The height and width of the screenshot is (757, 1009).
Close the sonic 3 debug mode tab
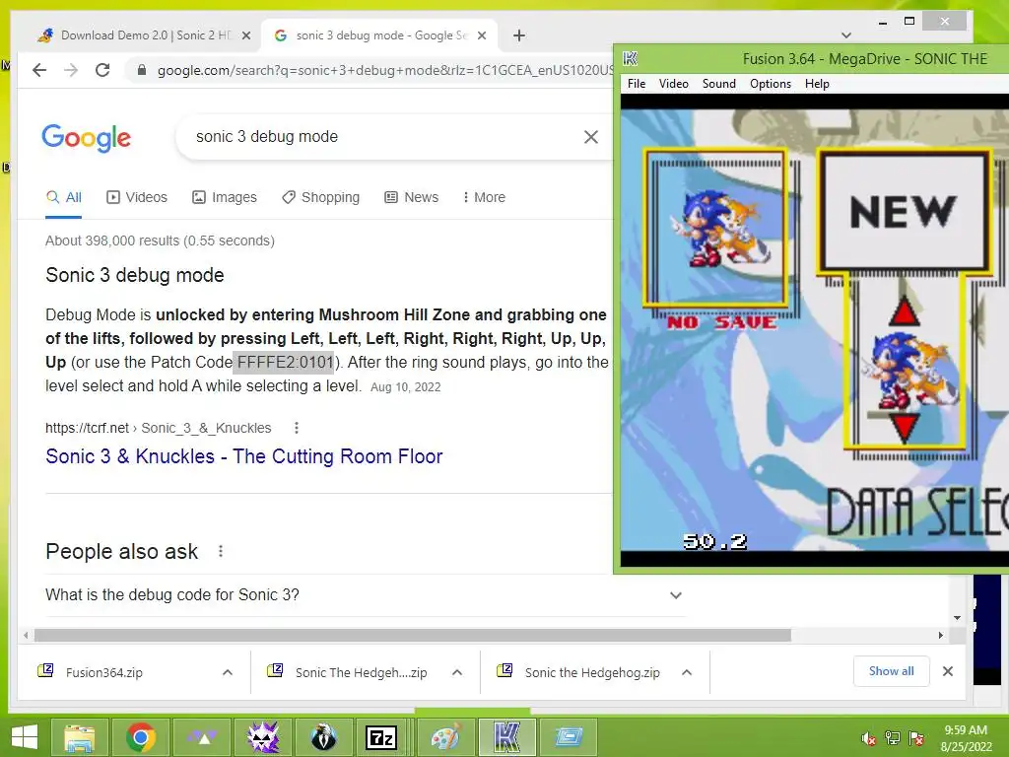click(x=481, y=36)
